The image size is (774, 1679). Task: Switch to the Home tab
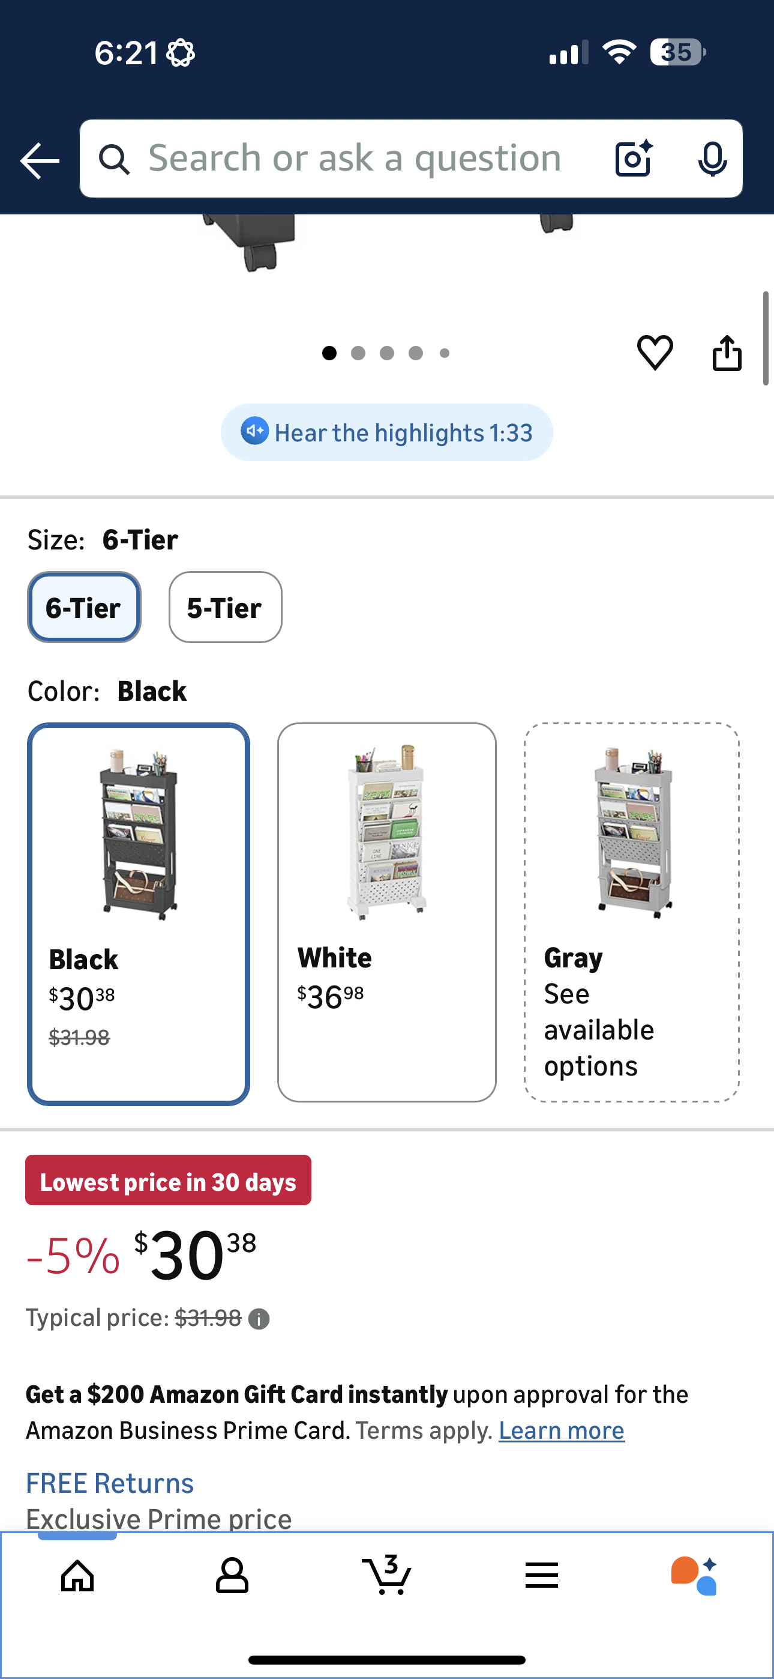(77, 1575)
